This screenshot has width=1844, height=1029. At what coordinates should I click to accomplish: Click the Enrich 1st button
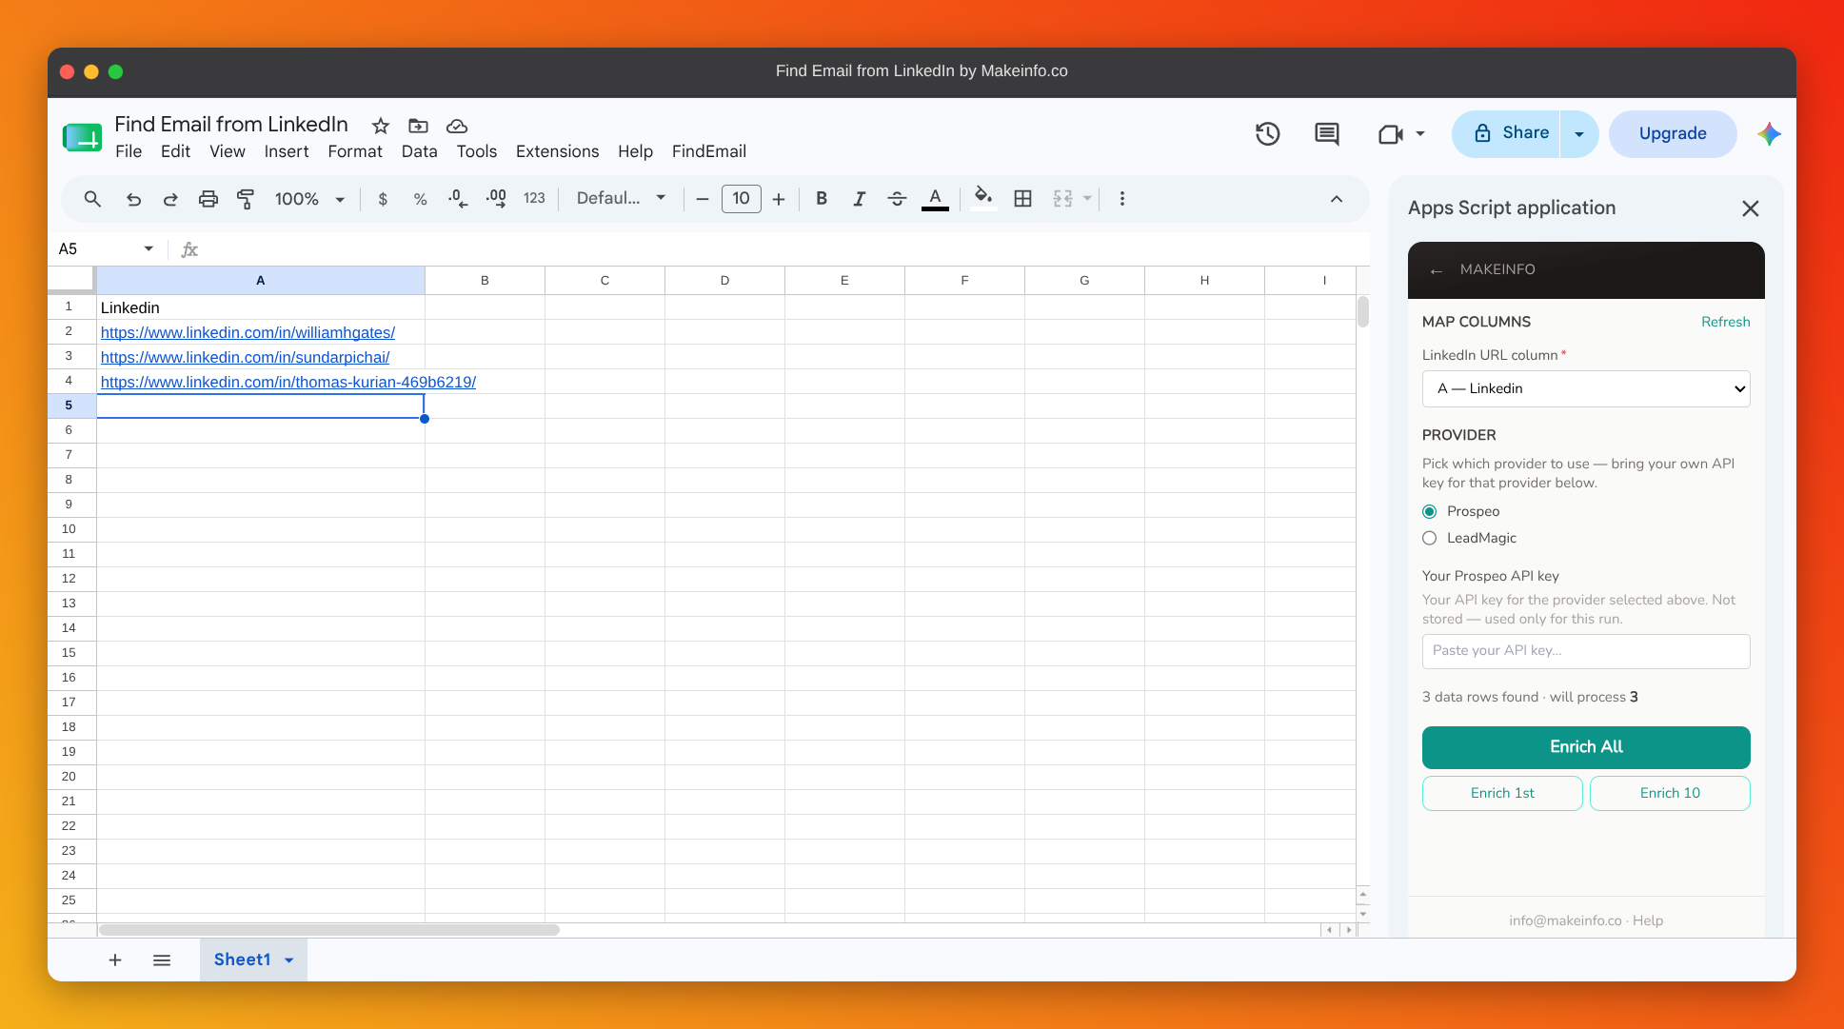[1502, 793]
